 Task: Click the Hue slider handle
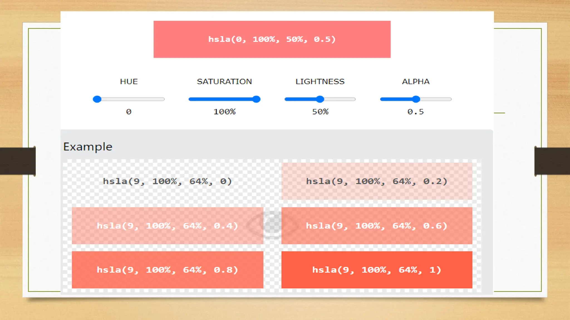(97, 99)
